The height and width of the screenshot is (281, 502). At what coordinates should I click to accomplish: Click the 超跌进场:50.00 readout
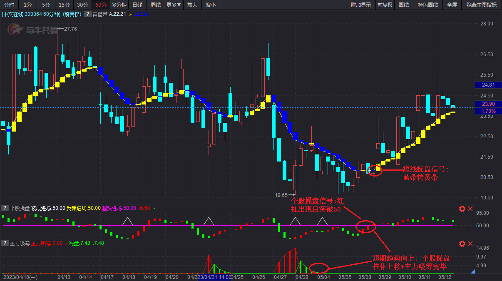119,208
